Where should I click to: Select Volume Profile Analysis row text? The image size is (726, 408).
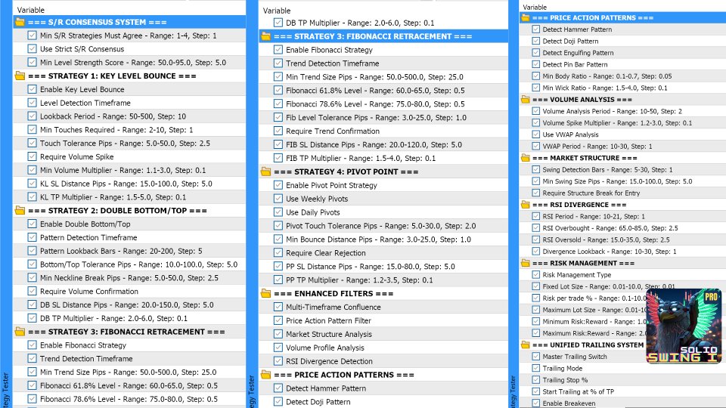tap(325, 348)
